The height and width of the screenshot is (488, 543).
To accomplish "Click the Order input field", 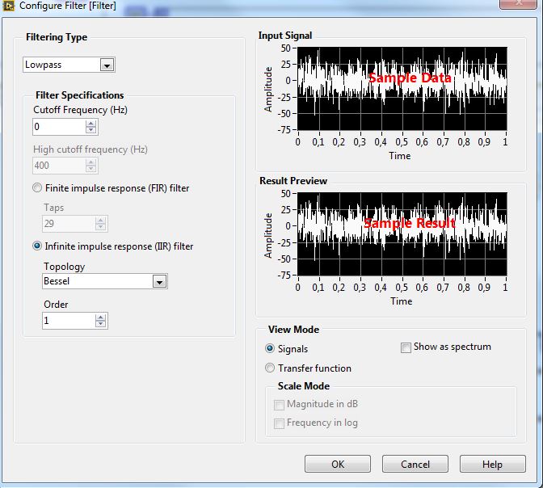I will click(x=69, y=321).
